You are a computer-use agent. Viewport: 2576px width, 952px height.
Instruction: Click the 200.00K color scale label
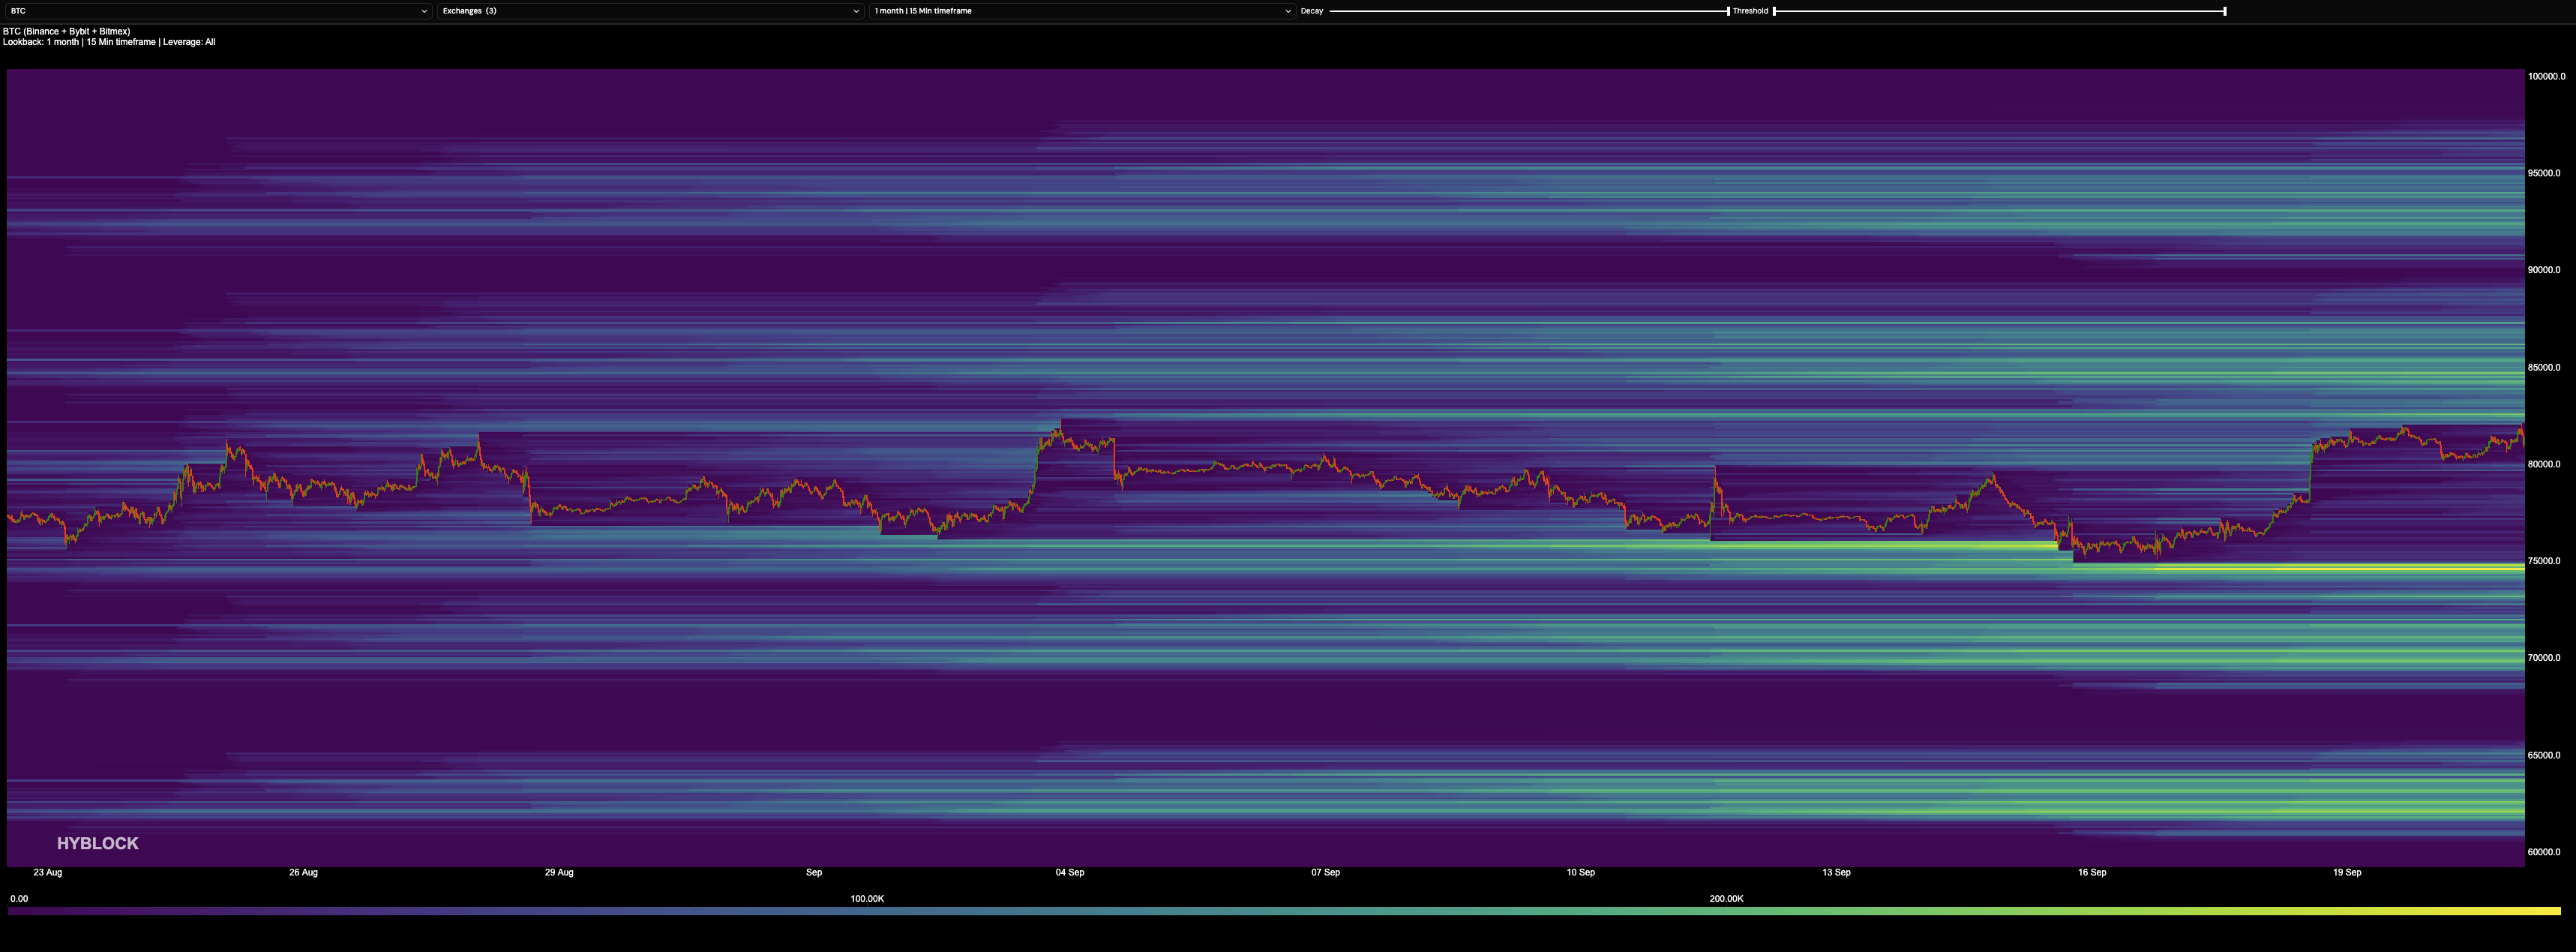1727,899
